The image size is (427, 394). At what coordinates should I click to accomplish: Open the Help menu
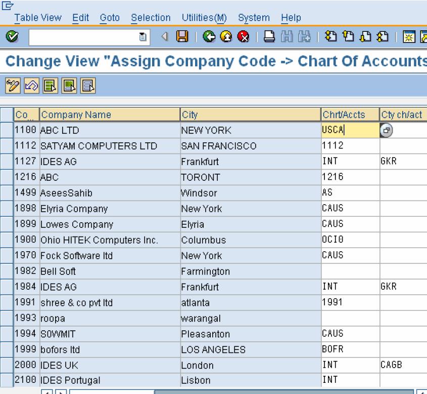pos(291,18)
